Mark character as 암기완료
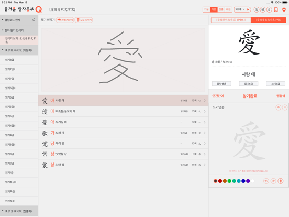Viewport: 289px width, 217px height. click(250, 96)
